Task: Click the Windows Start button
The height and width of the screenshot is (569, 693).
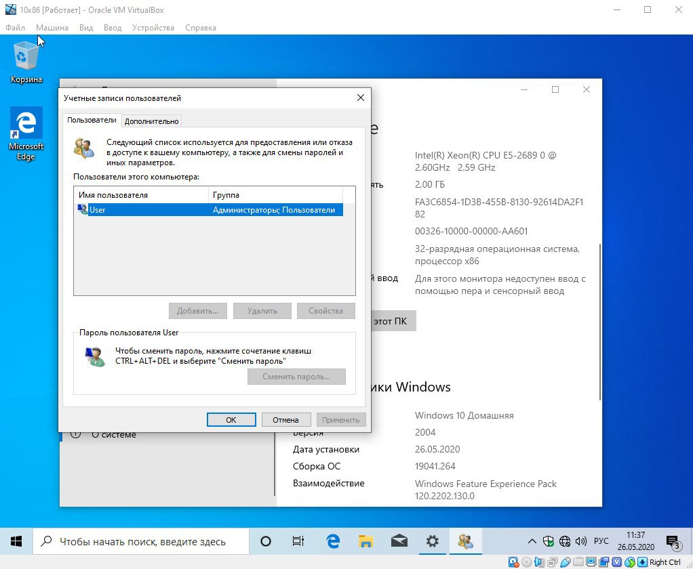Action: (x=16, y=541)
